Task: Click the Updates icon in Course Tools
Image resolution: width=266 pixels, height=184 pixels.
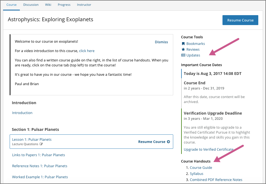Action: tap(183, 55)
